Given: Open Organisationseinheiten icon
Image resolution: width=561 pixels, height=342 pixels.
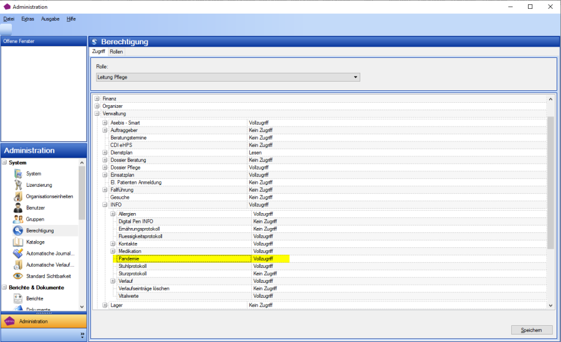Looking at the screenshot, I should click(x=18, y=196).
